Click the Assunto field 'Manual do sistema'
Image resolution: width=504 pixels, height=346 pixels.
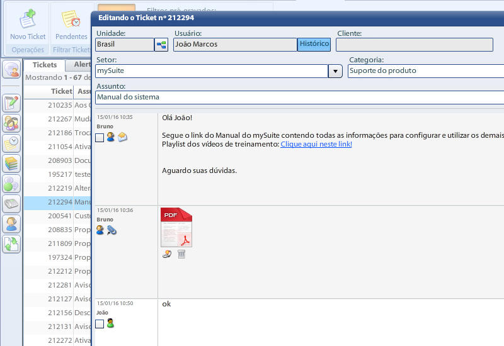300,98
